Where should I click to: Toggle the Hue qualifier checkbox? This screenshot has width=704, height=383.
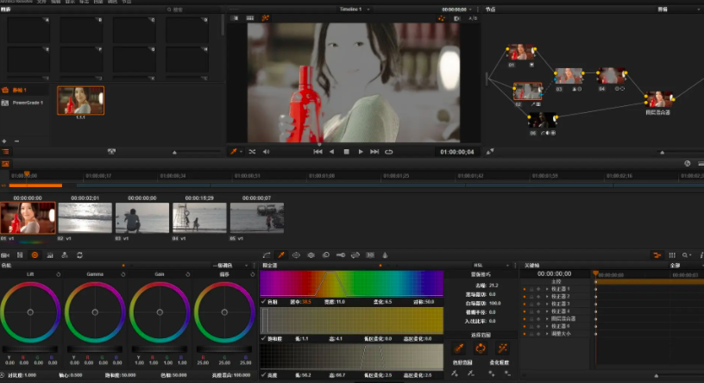[x=263, y=302]
